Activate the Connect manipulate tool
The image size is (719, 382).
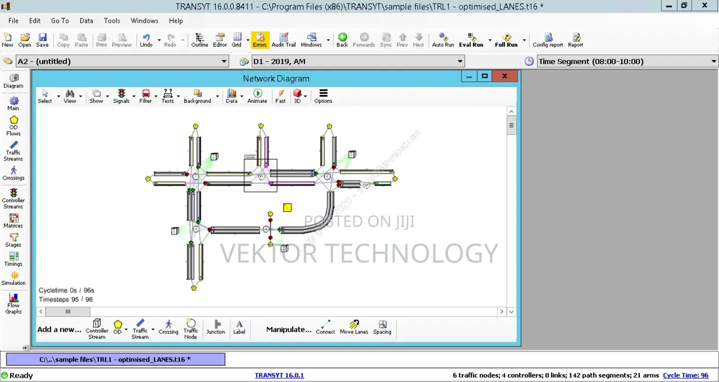pos(325,327)
